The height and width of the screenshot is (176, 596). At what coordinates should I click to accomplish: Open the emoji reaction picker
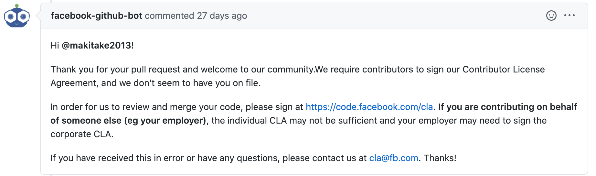pos(551,16)
